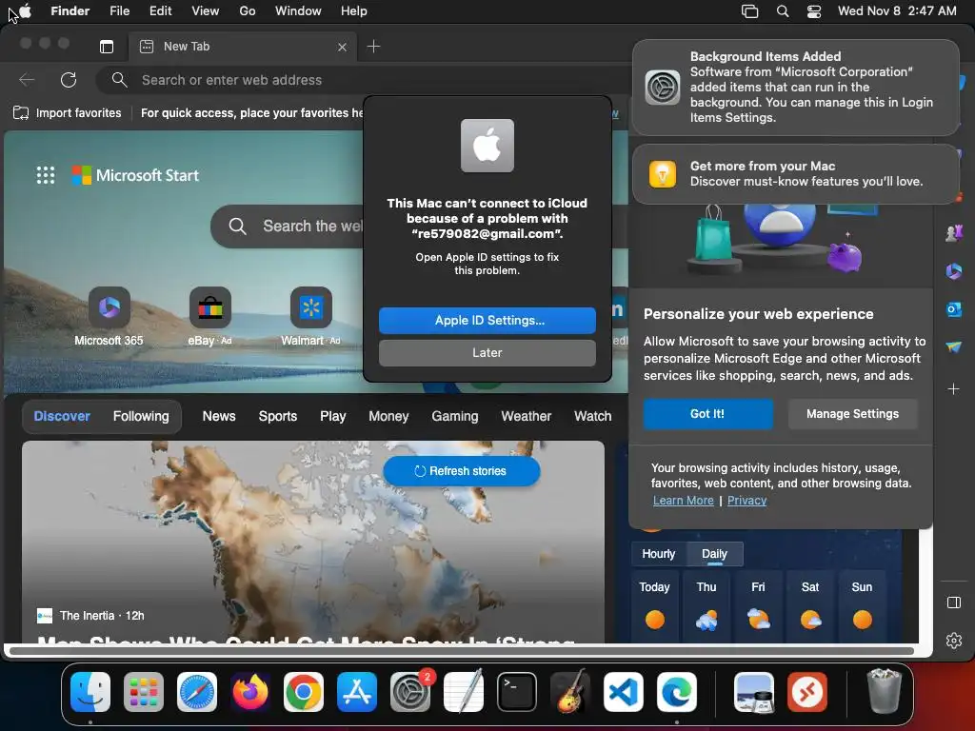Click Manage Settings button
The height and width of the screenshot is (731, 975).
[x=852, y=414]
